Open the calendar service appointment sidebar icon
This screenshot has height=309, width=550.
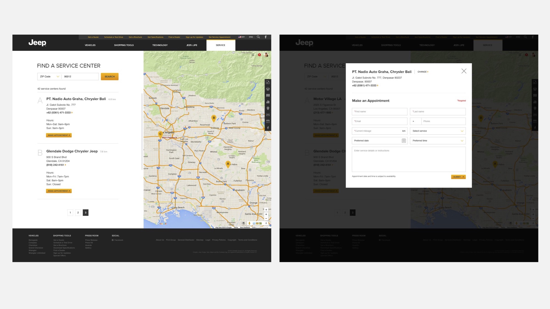click(x=268, y=121)
